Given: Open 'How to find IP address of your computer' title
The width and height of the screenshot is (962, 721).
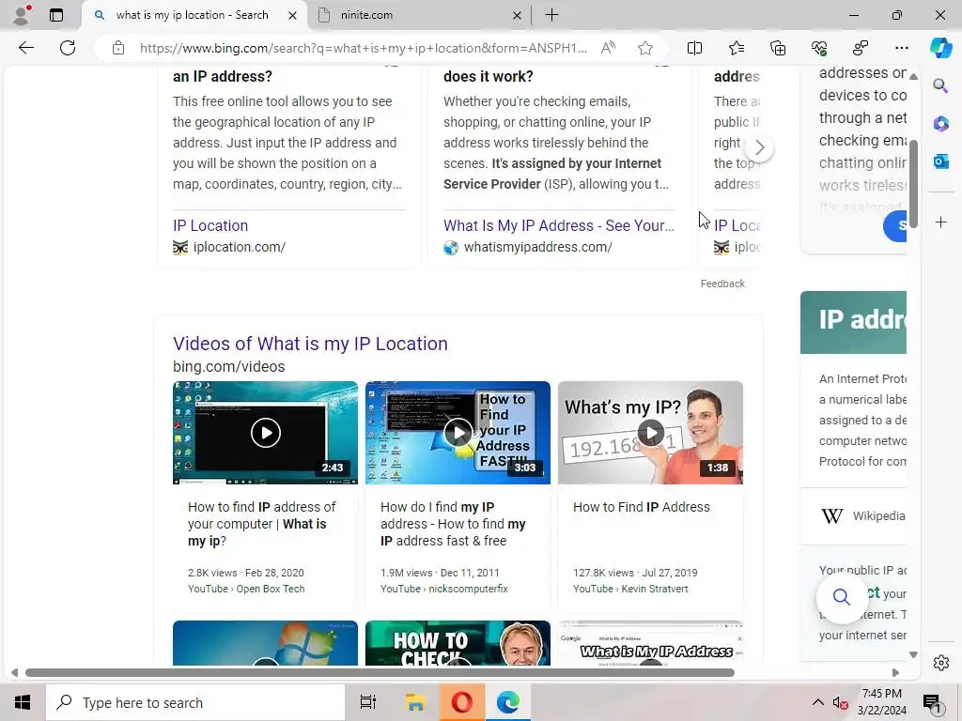Looking at the screenshot, I should [262, 524].
